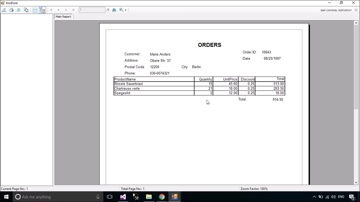This screenshot has width=360, height=202.
Task: Close the current report view tab
Action: click(x=356, y=10)
